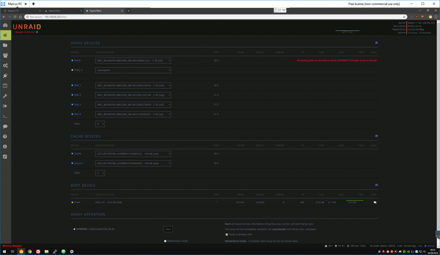Click the Help question mark sidebar icon
Viewport: 440px width, 255px height.
(5, 136)
